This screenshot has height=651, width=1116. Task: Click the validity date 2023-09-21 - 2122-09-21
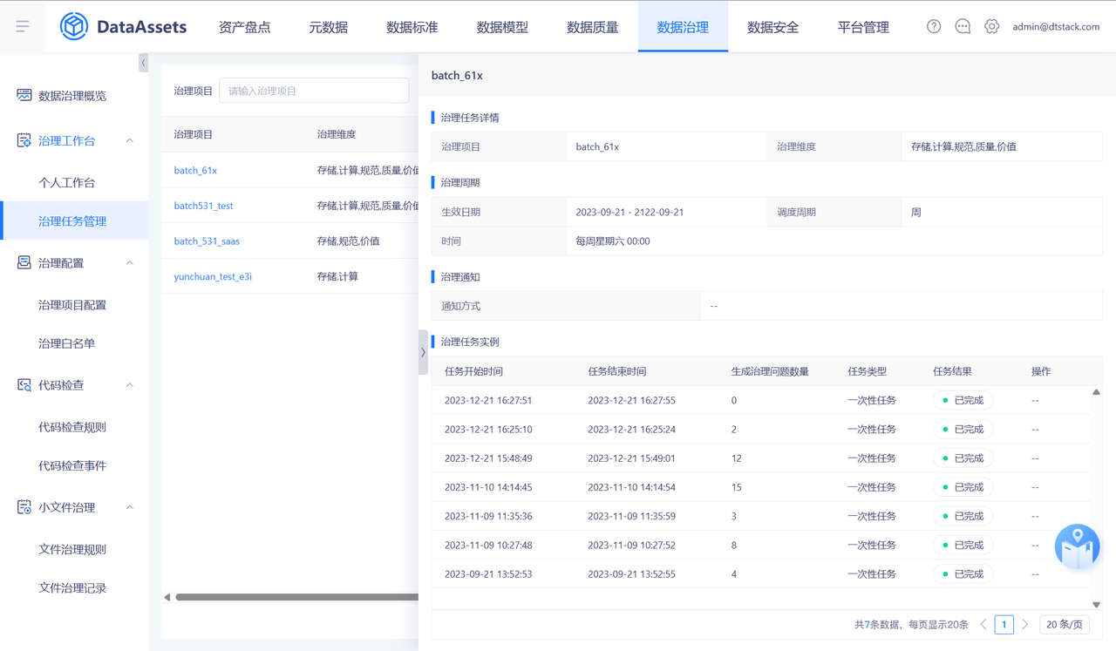coord(629,212)
